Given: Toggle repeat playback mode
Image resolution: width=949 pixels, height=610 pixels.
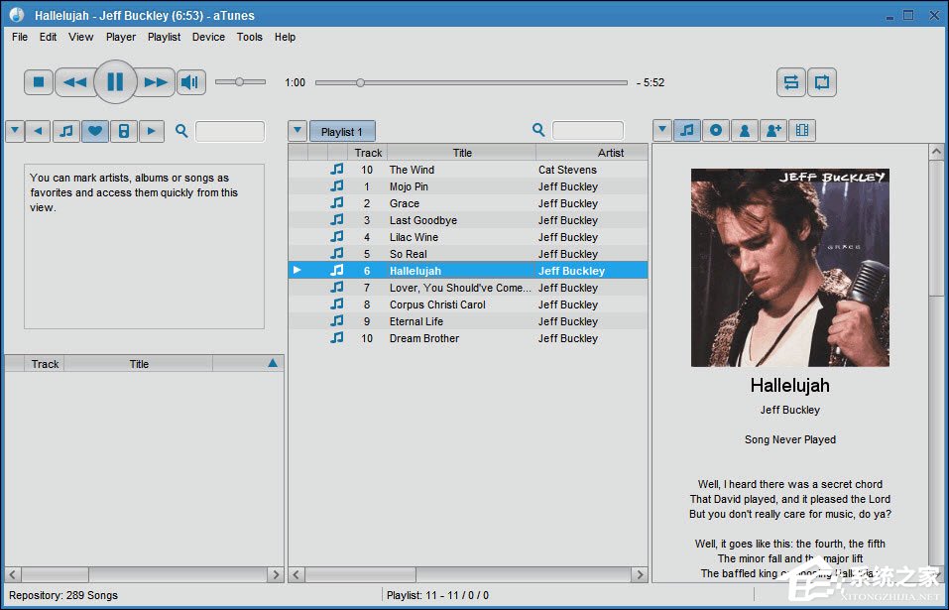Looking at the screenshot, I should [x=821, y=82].
